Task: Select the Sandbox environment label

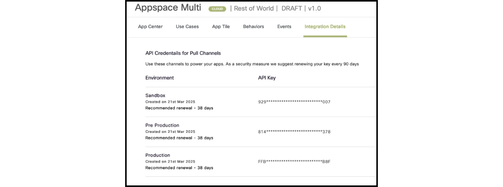Action: (x=155, y=95)
